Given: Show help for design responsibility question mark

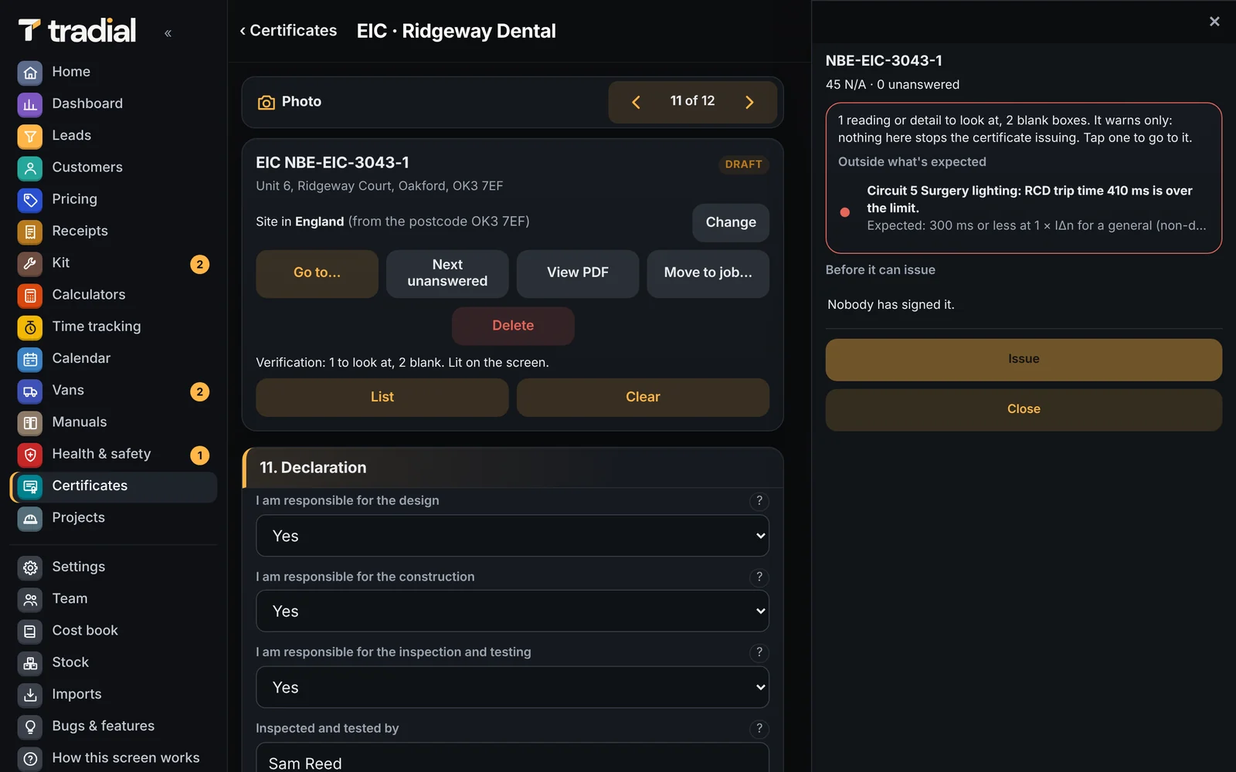Looking at the screenshot, I should point(759,501).
